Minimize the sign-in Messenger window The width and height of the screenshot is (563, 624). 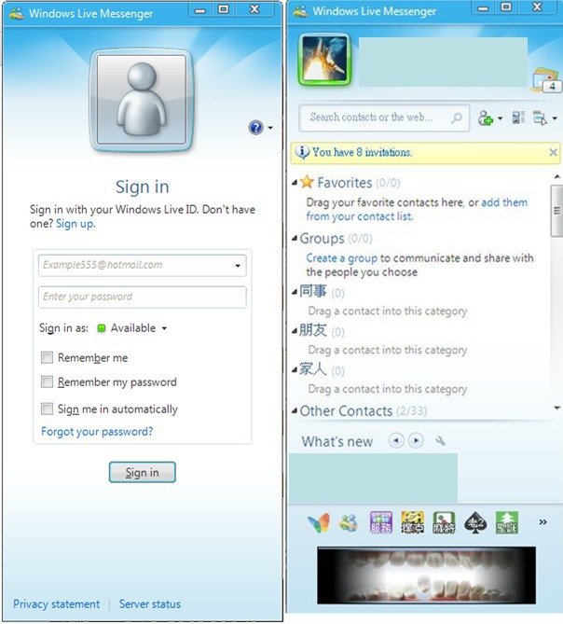[200, 10]
